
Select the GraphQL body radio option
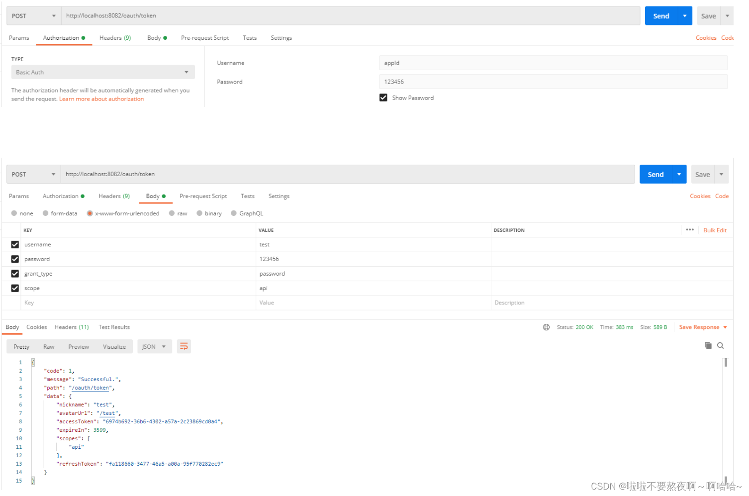(234, 213)
